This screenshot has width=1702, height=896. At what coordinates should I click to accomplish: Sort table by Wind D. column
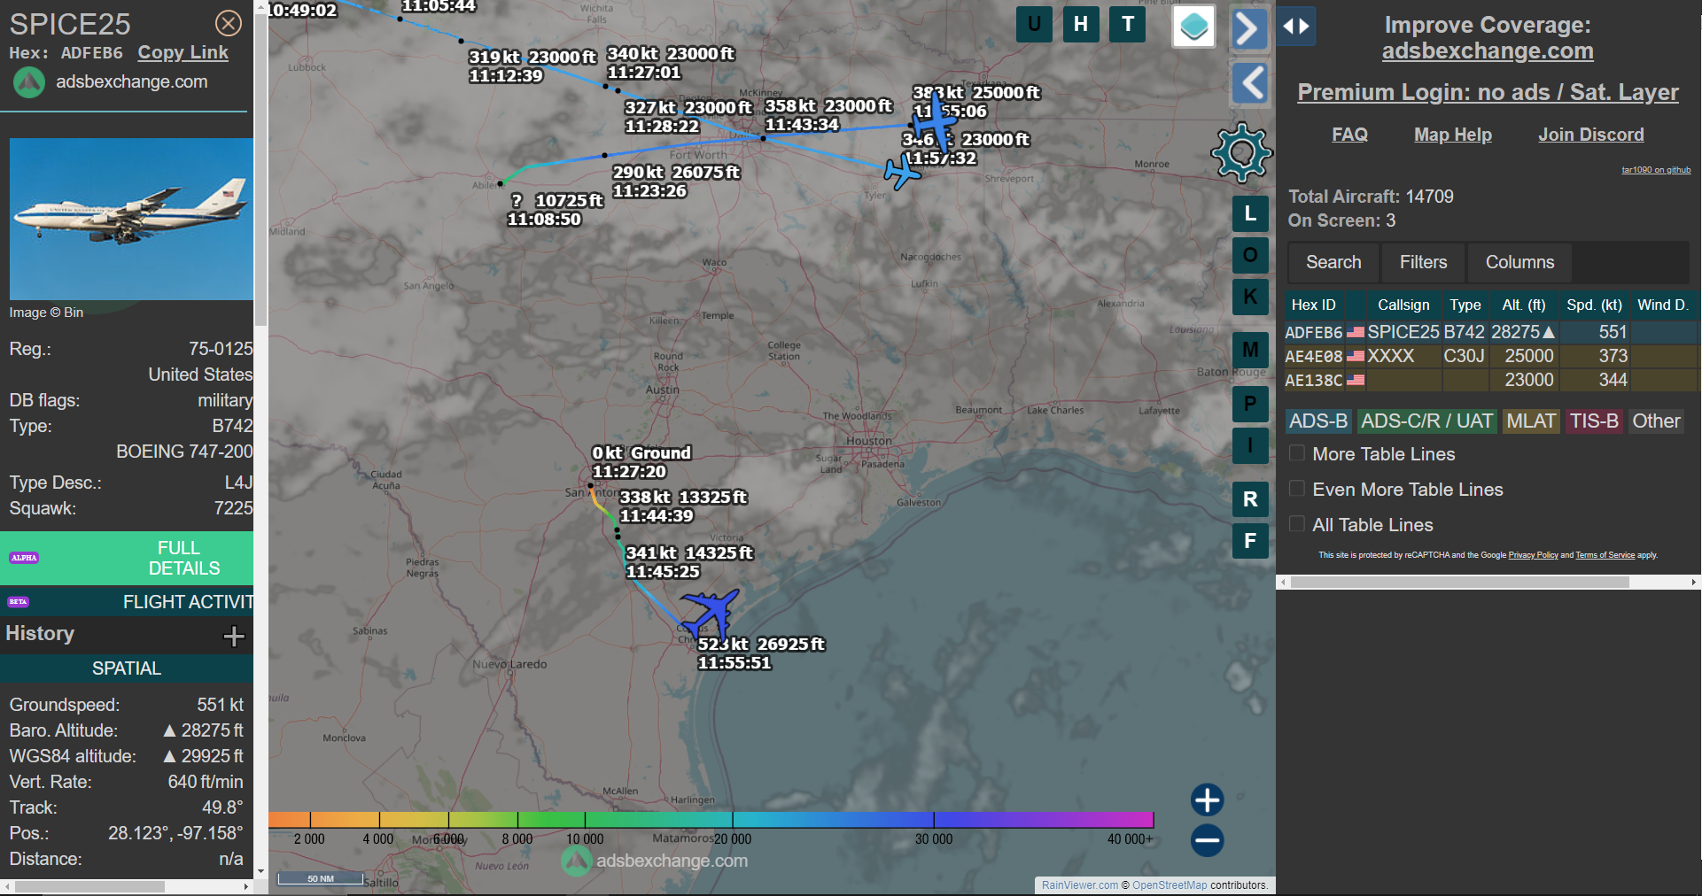[1662, 305]
